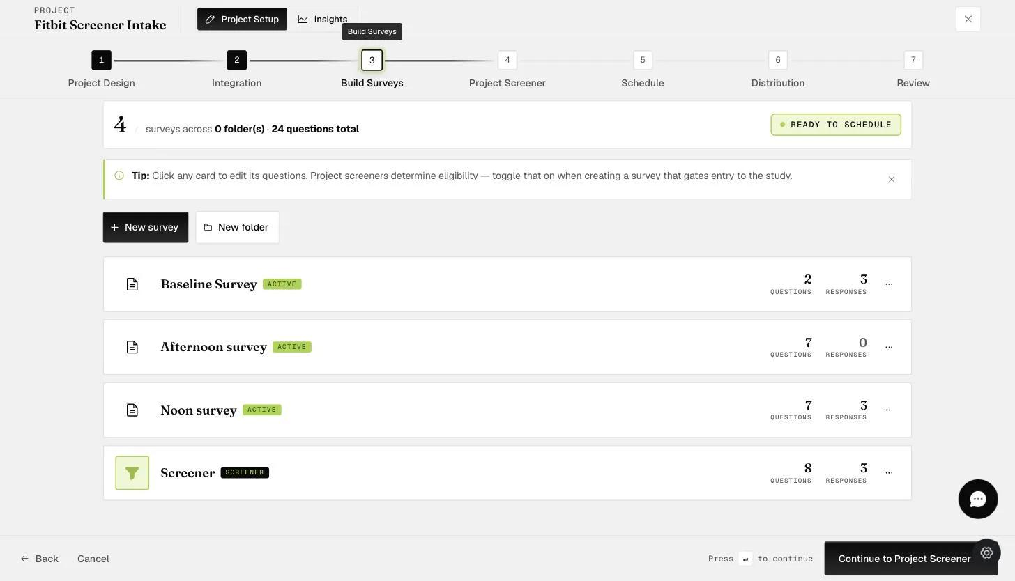
Task: Select step 3 Build Surveys
Action: (372, 60)
